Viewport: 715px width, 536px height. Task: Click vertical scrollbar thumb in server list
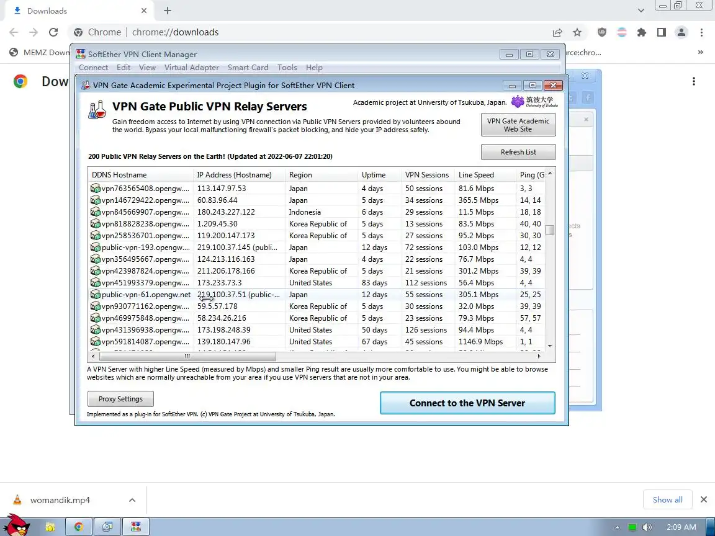click(x=550, y=230)
